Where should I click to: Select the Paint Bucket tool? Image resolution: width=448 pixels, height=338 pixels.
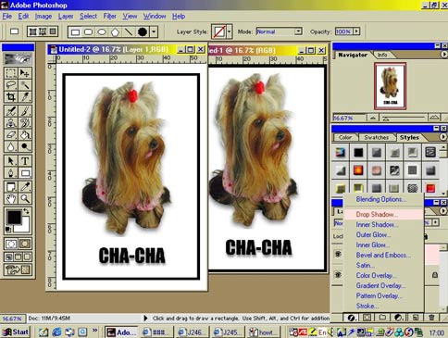click(25, 135)
